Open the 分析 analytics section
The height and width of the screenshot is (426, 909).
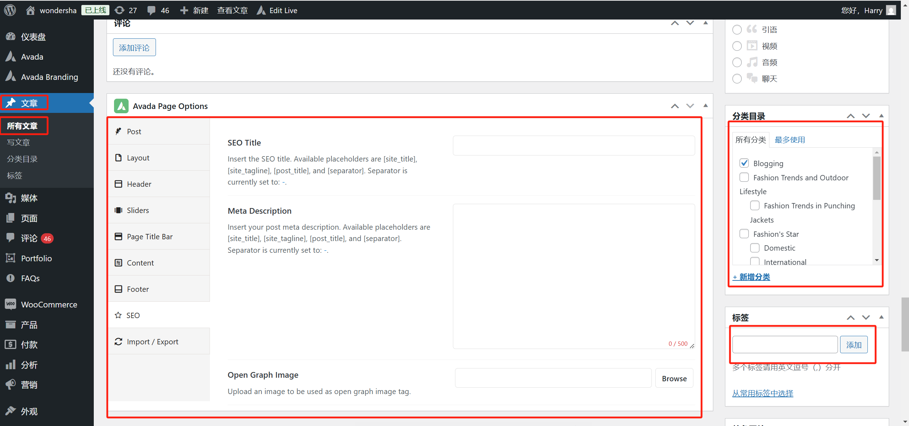click(29, 364)
